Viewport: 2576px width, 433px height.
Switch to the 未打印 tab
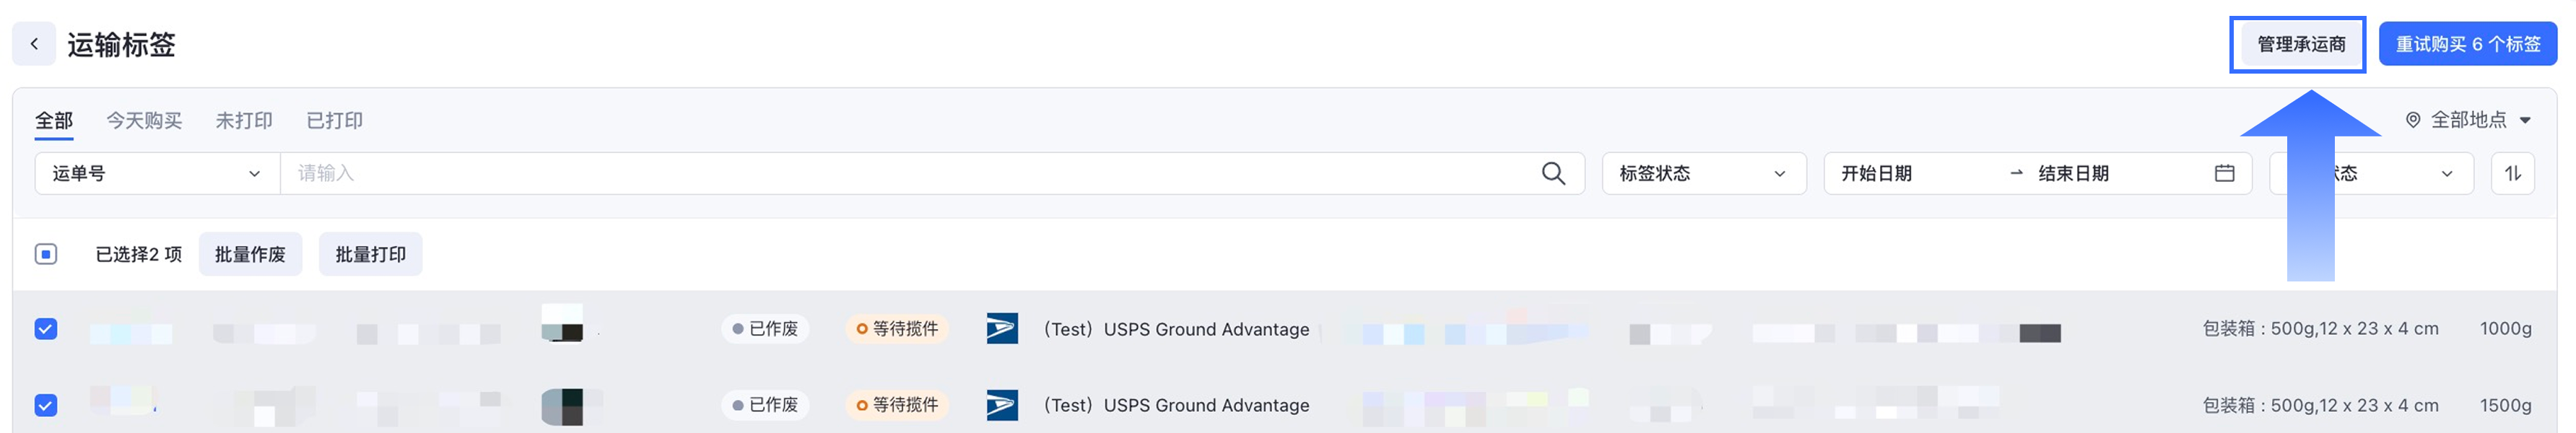[x=244, y=121]
